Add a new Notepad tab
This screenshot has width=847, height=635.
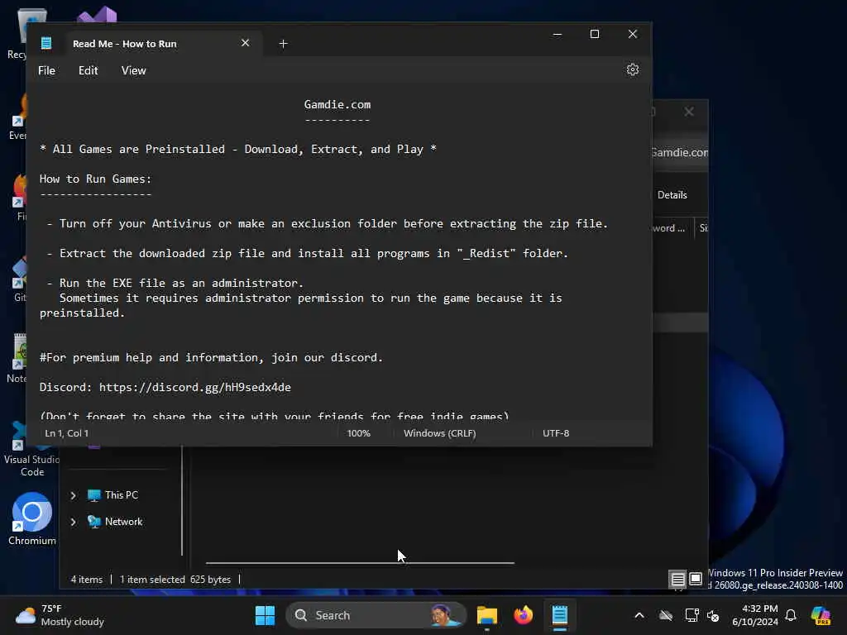tap(283, 44)
